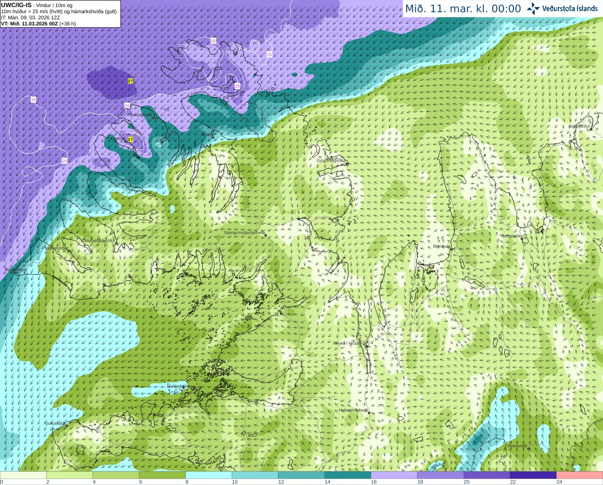The image size is (603, 485).
Task: Click the Stykkishólmur station label
Action: point(180,386)
